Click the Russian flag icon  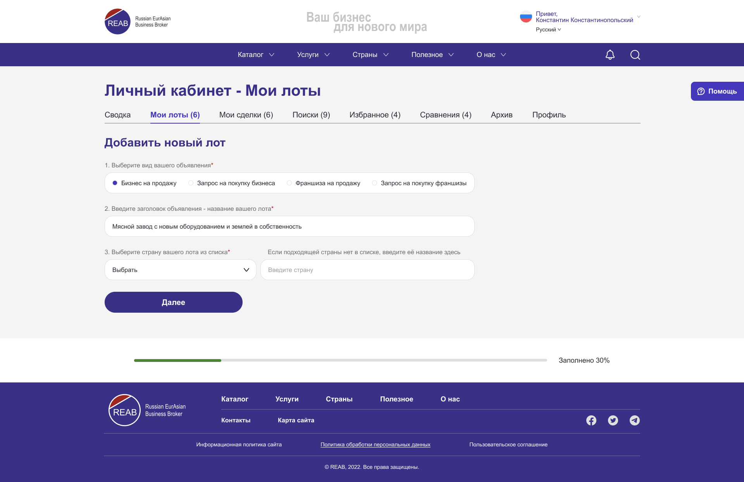click(526, 17)
